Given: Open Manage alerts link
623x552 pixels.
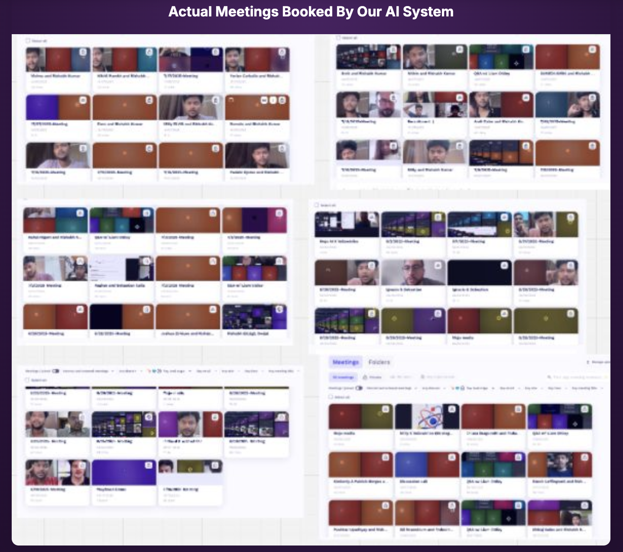Looking at the screenshot, I should 598,362.
